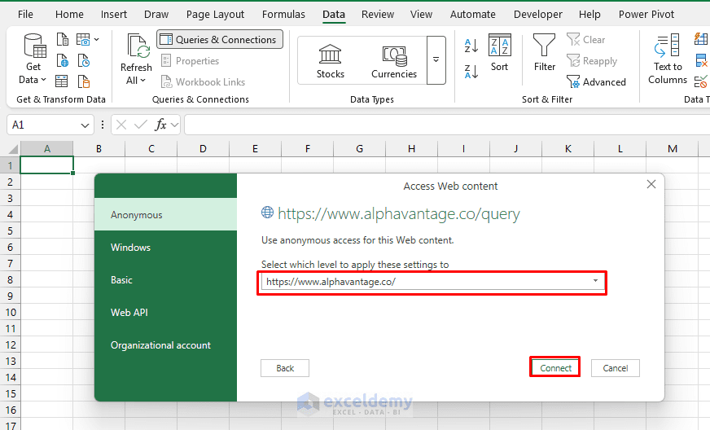Screen dimensions: 710x430
Task: Switch to the Help tab
Action: 589,15
